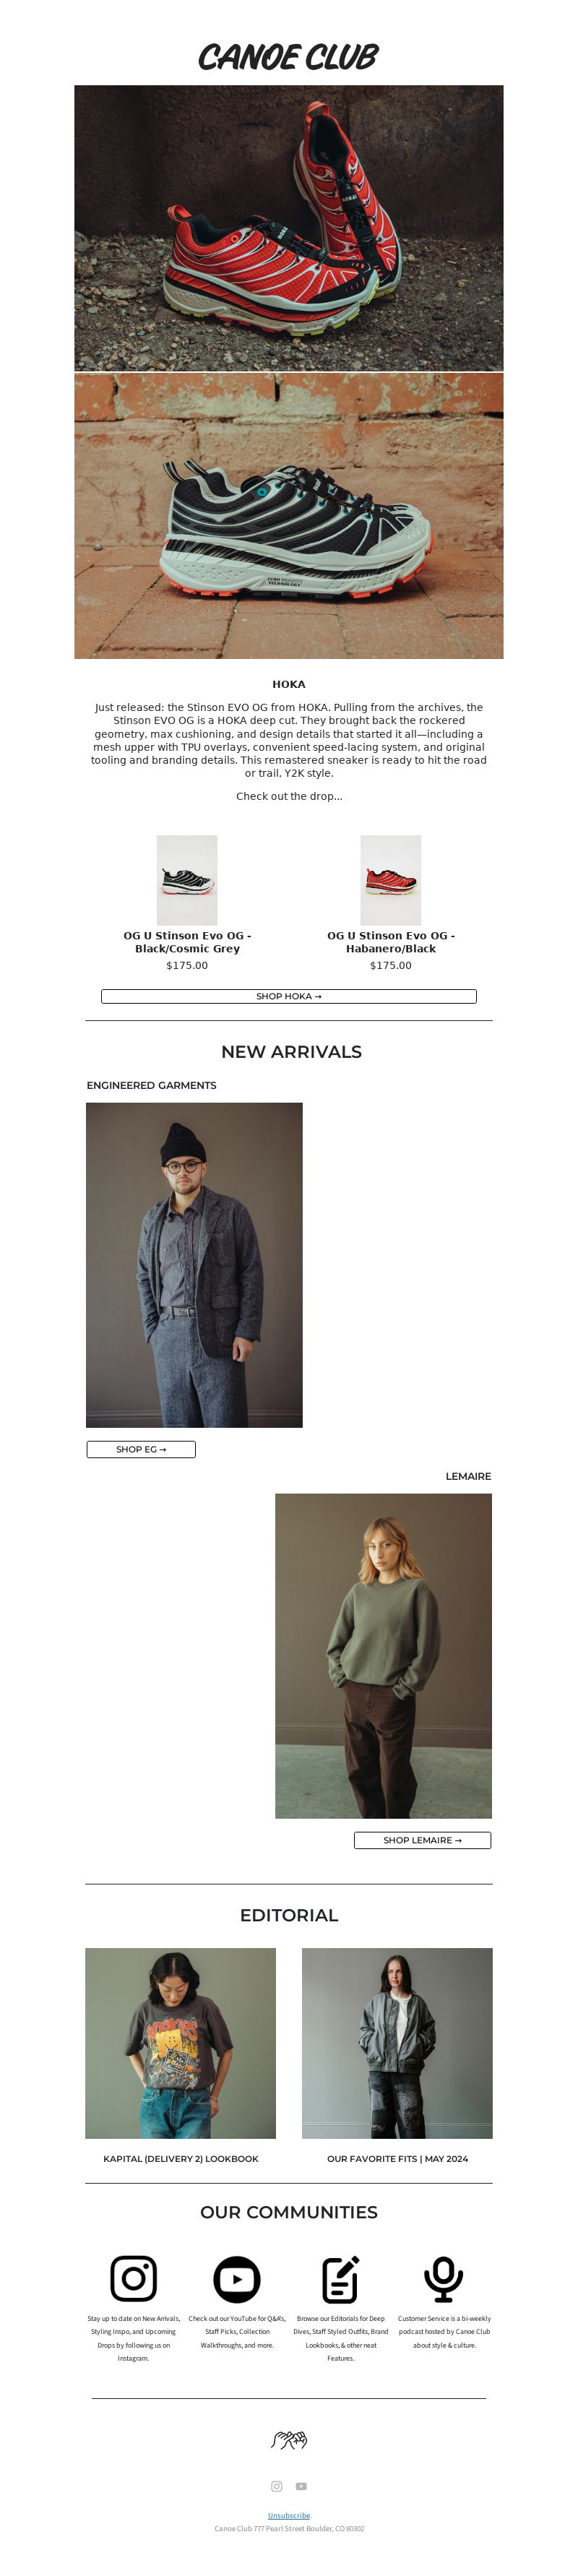Click the SHOP LEMAIRE button
Viewport: 578px width, 2576px height.
click(422, 1840)
